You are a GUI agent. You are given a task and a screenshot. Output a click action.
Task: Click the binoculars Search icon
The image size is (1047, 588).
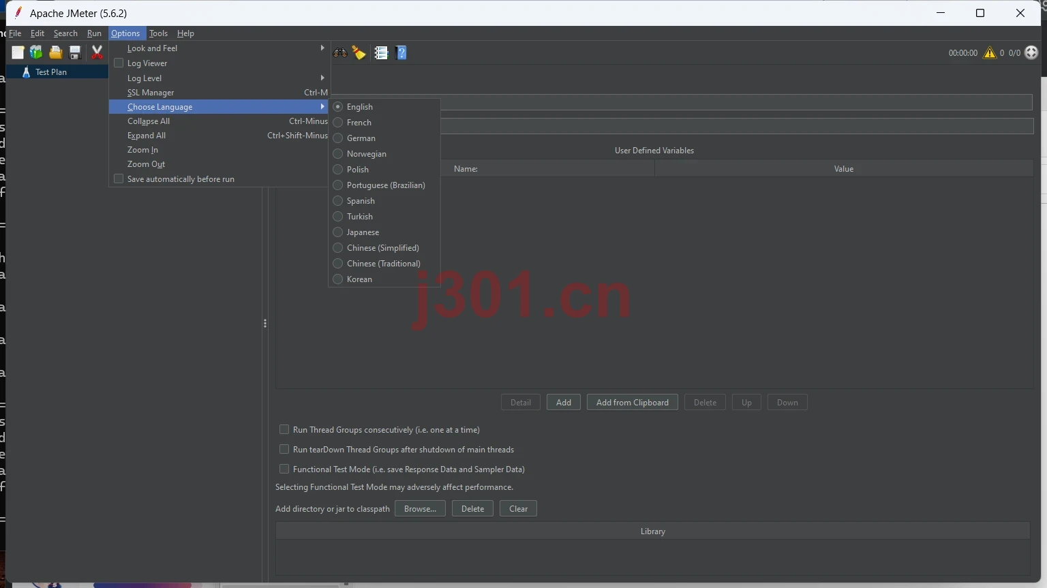point(339,52)
